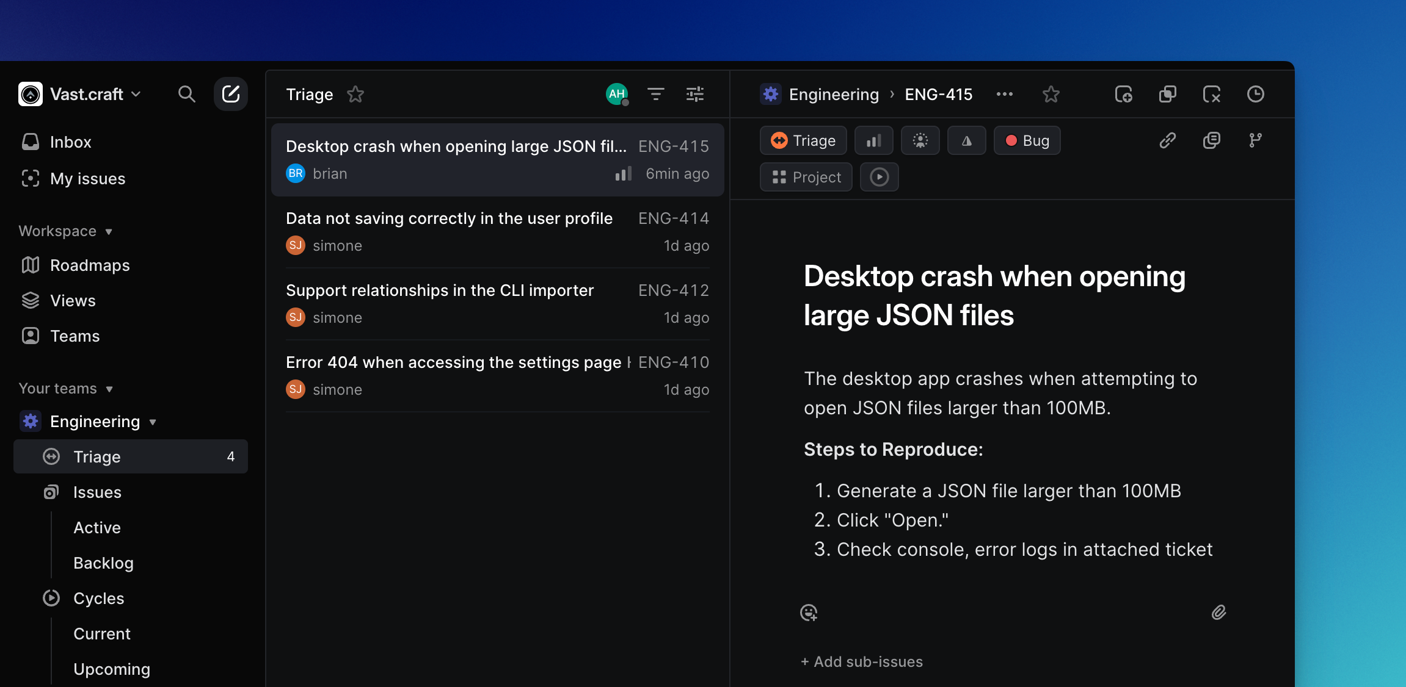Open the search in the sidebar
The image size is (1406, 687).
(187, 94)
